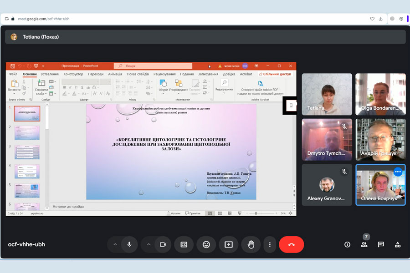Toggle closed captions button
The image size is (410, 273).
point(184,244)
